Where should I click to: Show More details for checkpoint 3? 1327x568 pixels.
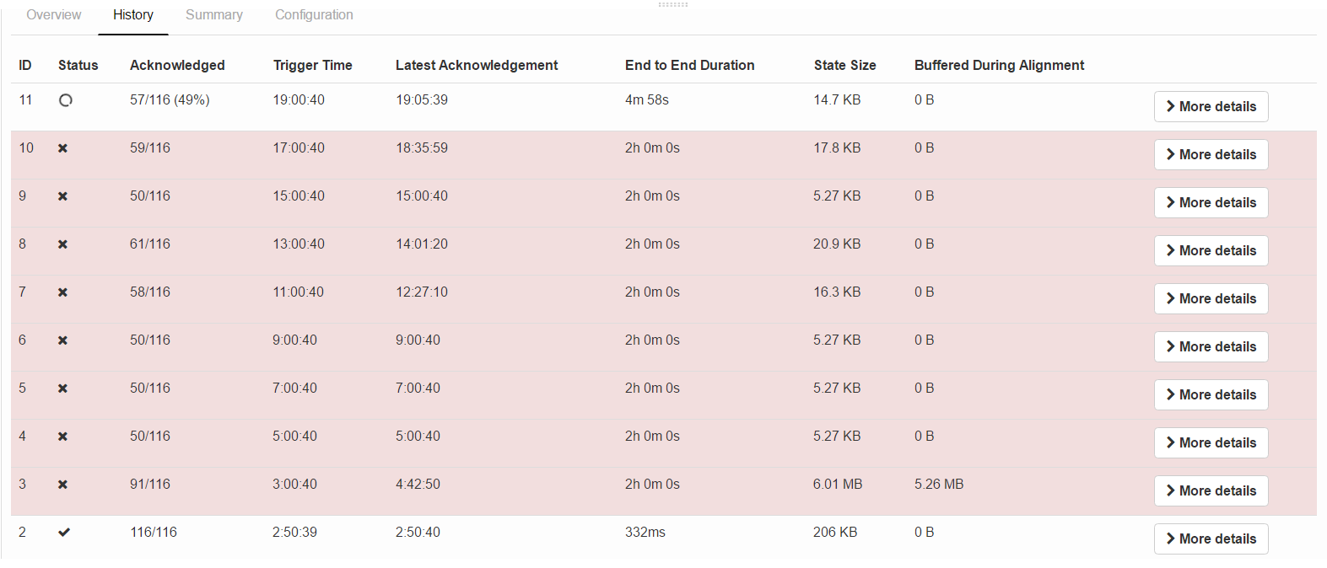[x=1211, y=491]
